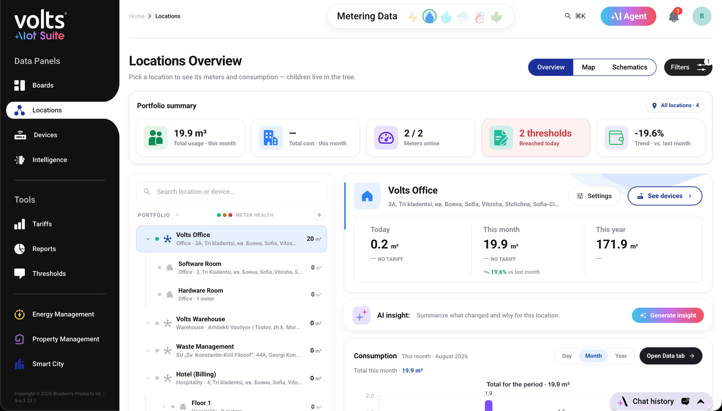This screenshot has height=411, width=722.
Task: Open the notifications bell
Action: point(674,17)
